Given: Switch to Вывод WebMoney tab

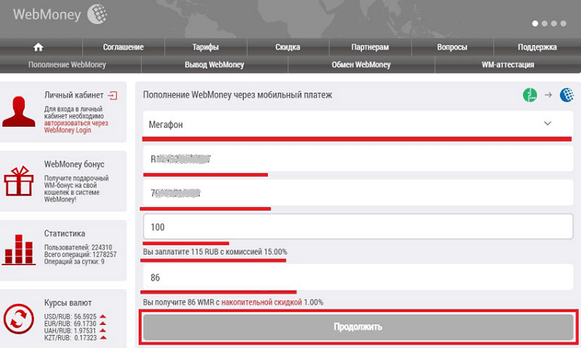Looking at the screenshot, I should (x=214, y=65).
